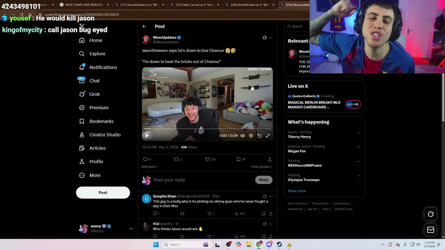The image size is (445, 250).
Task: Open the Relevant replies sort dropdown
Action: click(150, 167)
